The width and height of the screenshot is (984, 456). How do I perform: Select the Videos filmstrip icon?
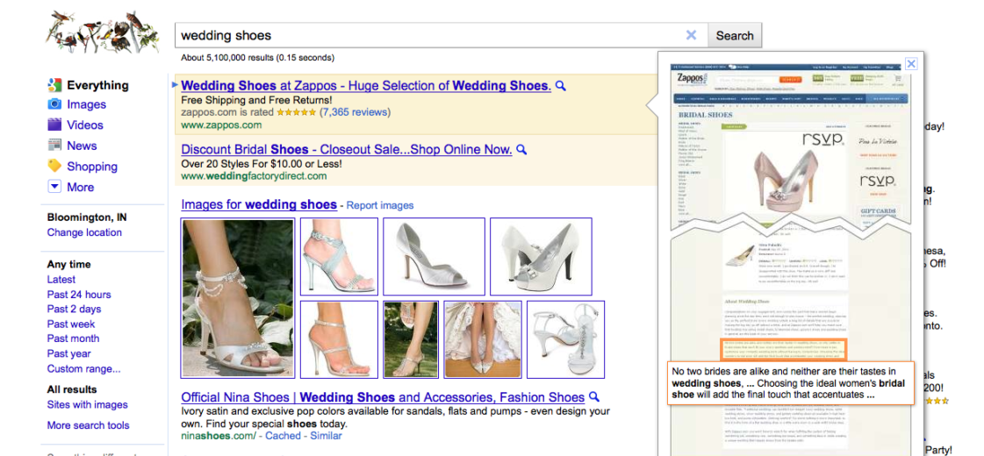click(x=54, y=125)
